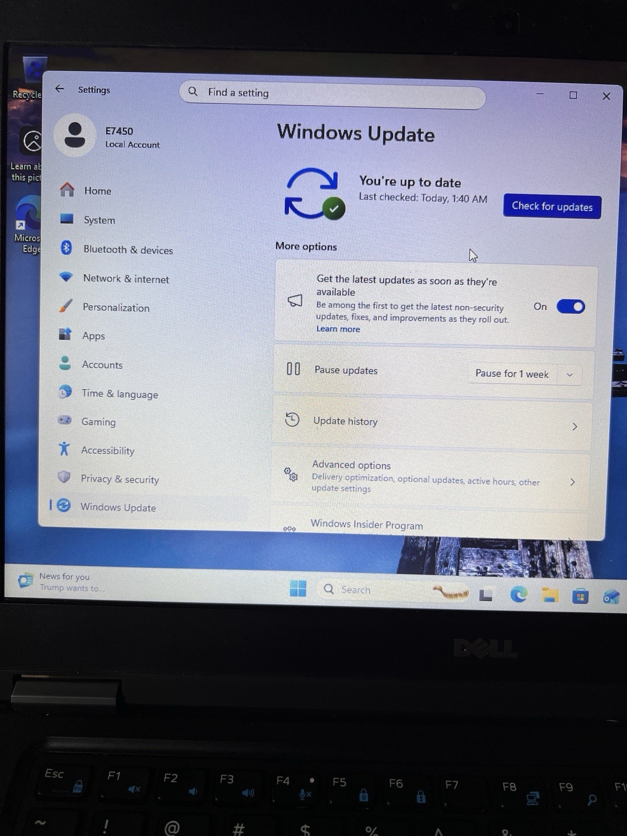627x836 pixels.
Task: Click the Learn about this picture icon
Action: point(27,154)
